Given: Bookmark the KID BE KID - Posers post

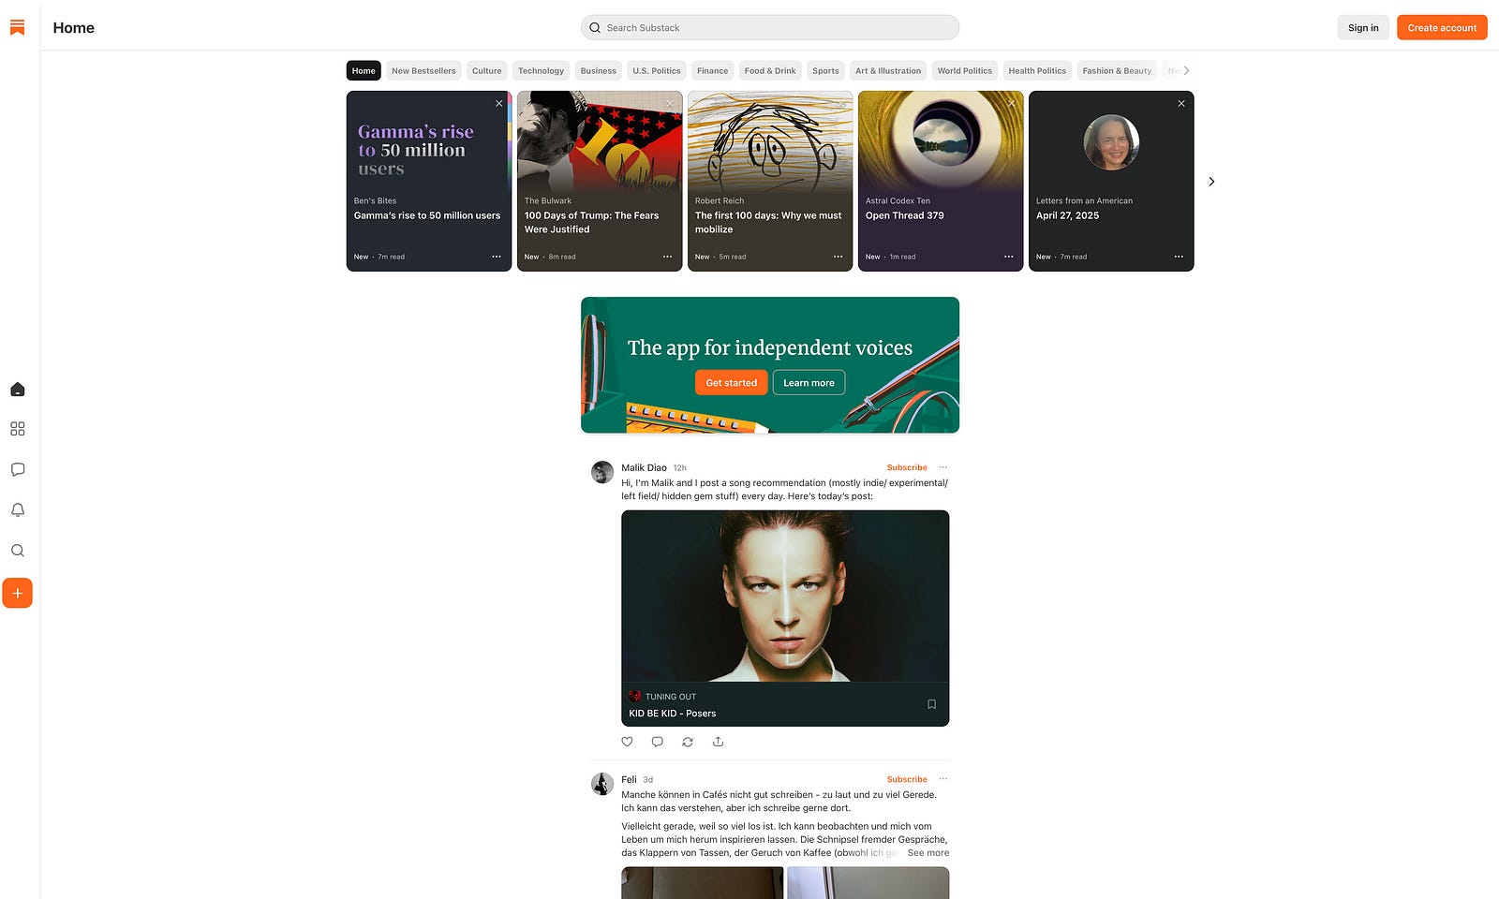Looking at the screenshot, I should [x=931, y=704].
